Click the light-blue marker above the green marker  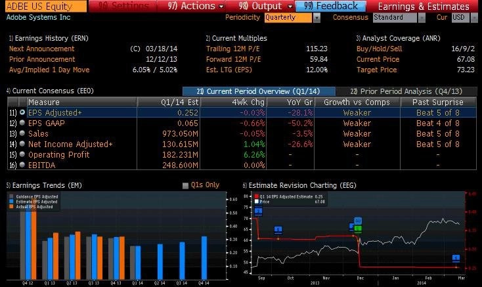coord(358,221)
